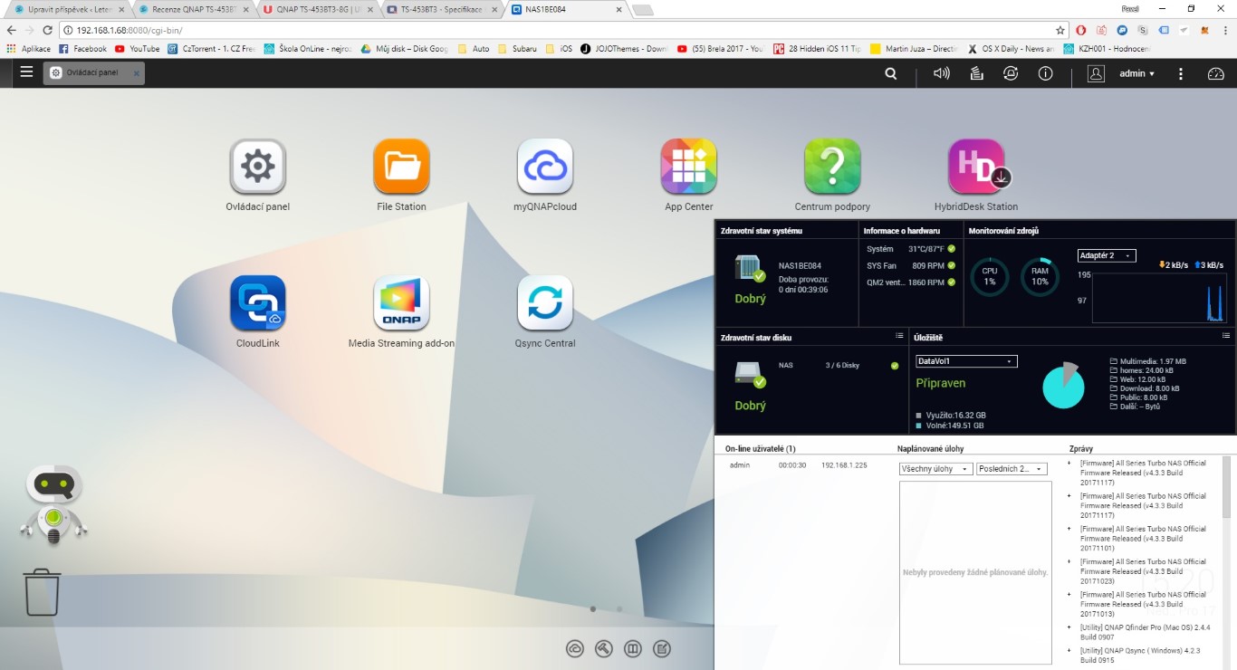Select the NAS1BE084 browser tab

pyautogui.click(x=565, y=9)
